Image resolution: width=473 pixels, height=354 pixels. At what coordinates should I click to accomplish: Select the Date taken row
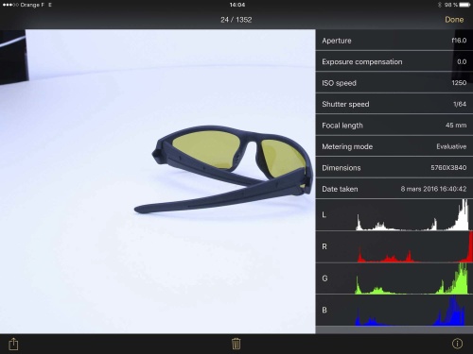pyautogui.click(x=394, y=189)
